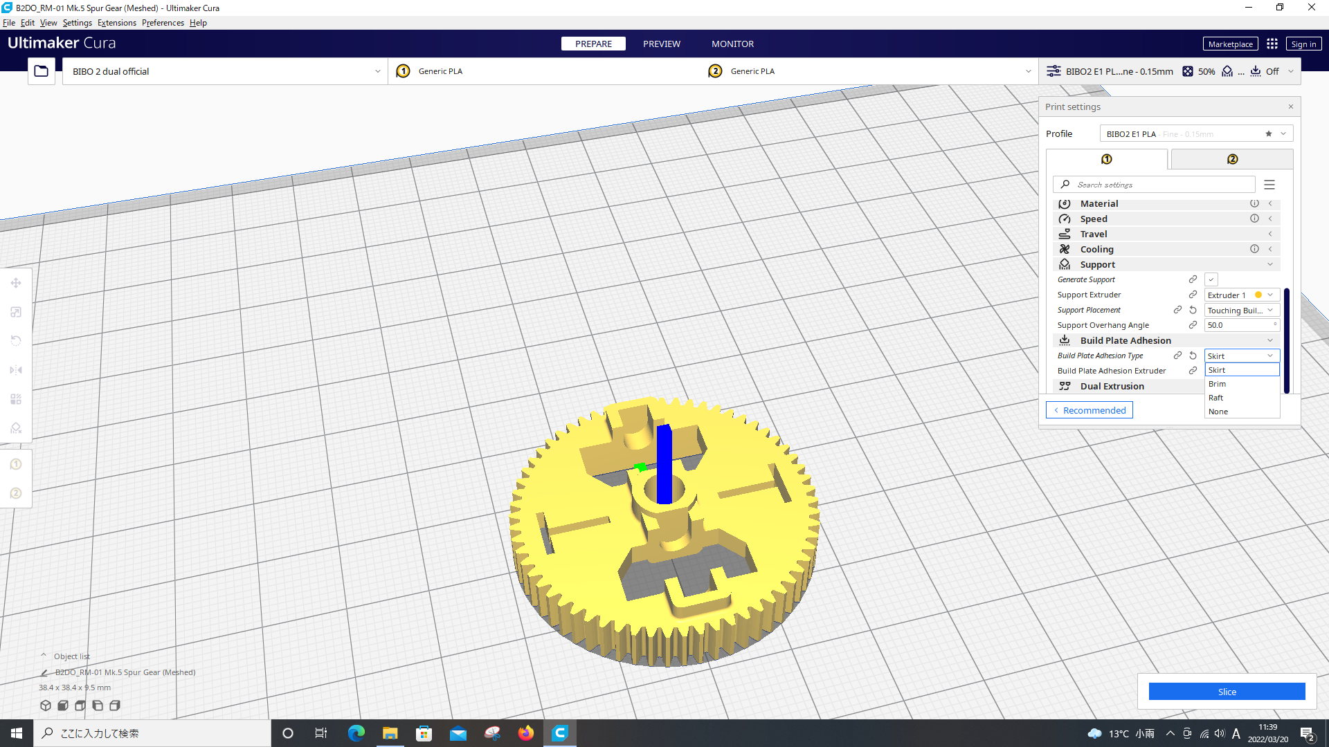
Task: Switch to PREVIEW tab
Action: 661,44
